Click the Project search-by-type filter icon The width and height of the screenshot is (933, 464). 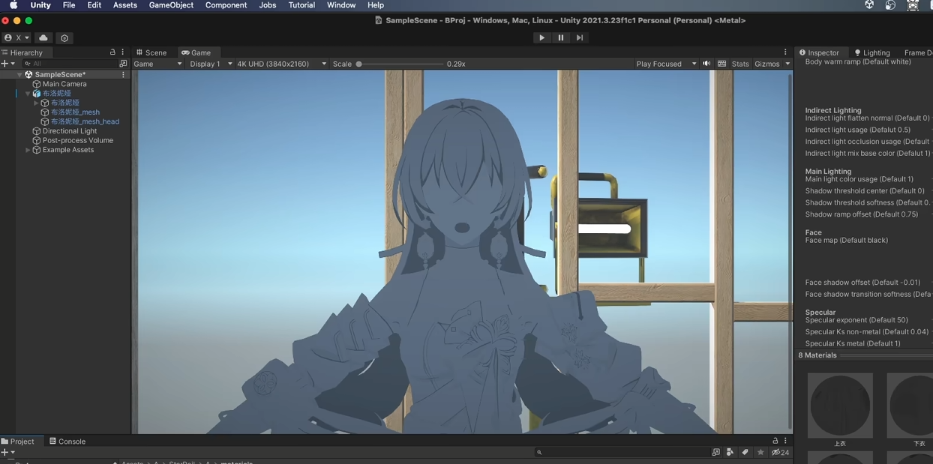point(730,453)
